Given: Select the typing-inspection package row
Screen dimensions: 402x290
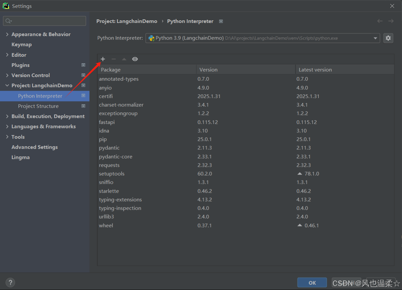Looking at the screenshot, I should tap(246, 208).
